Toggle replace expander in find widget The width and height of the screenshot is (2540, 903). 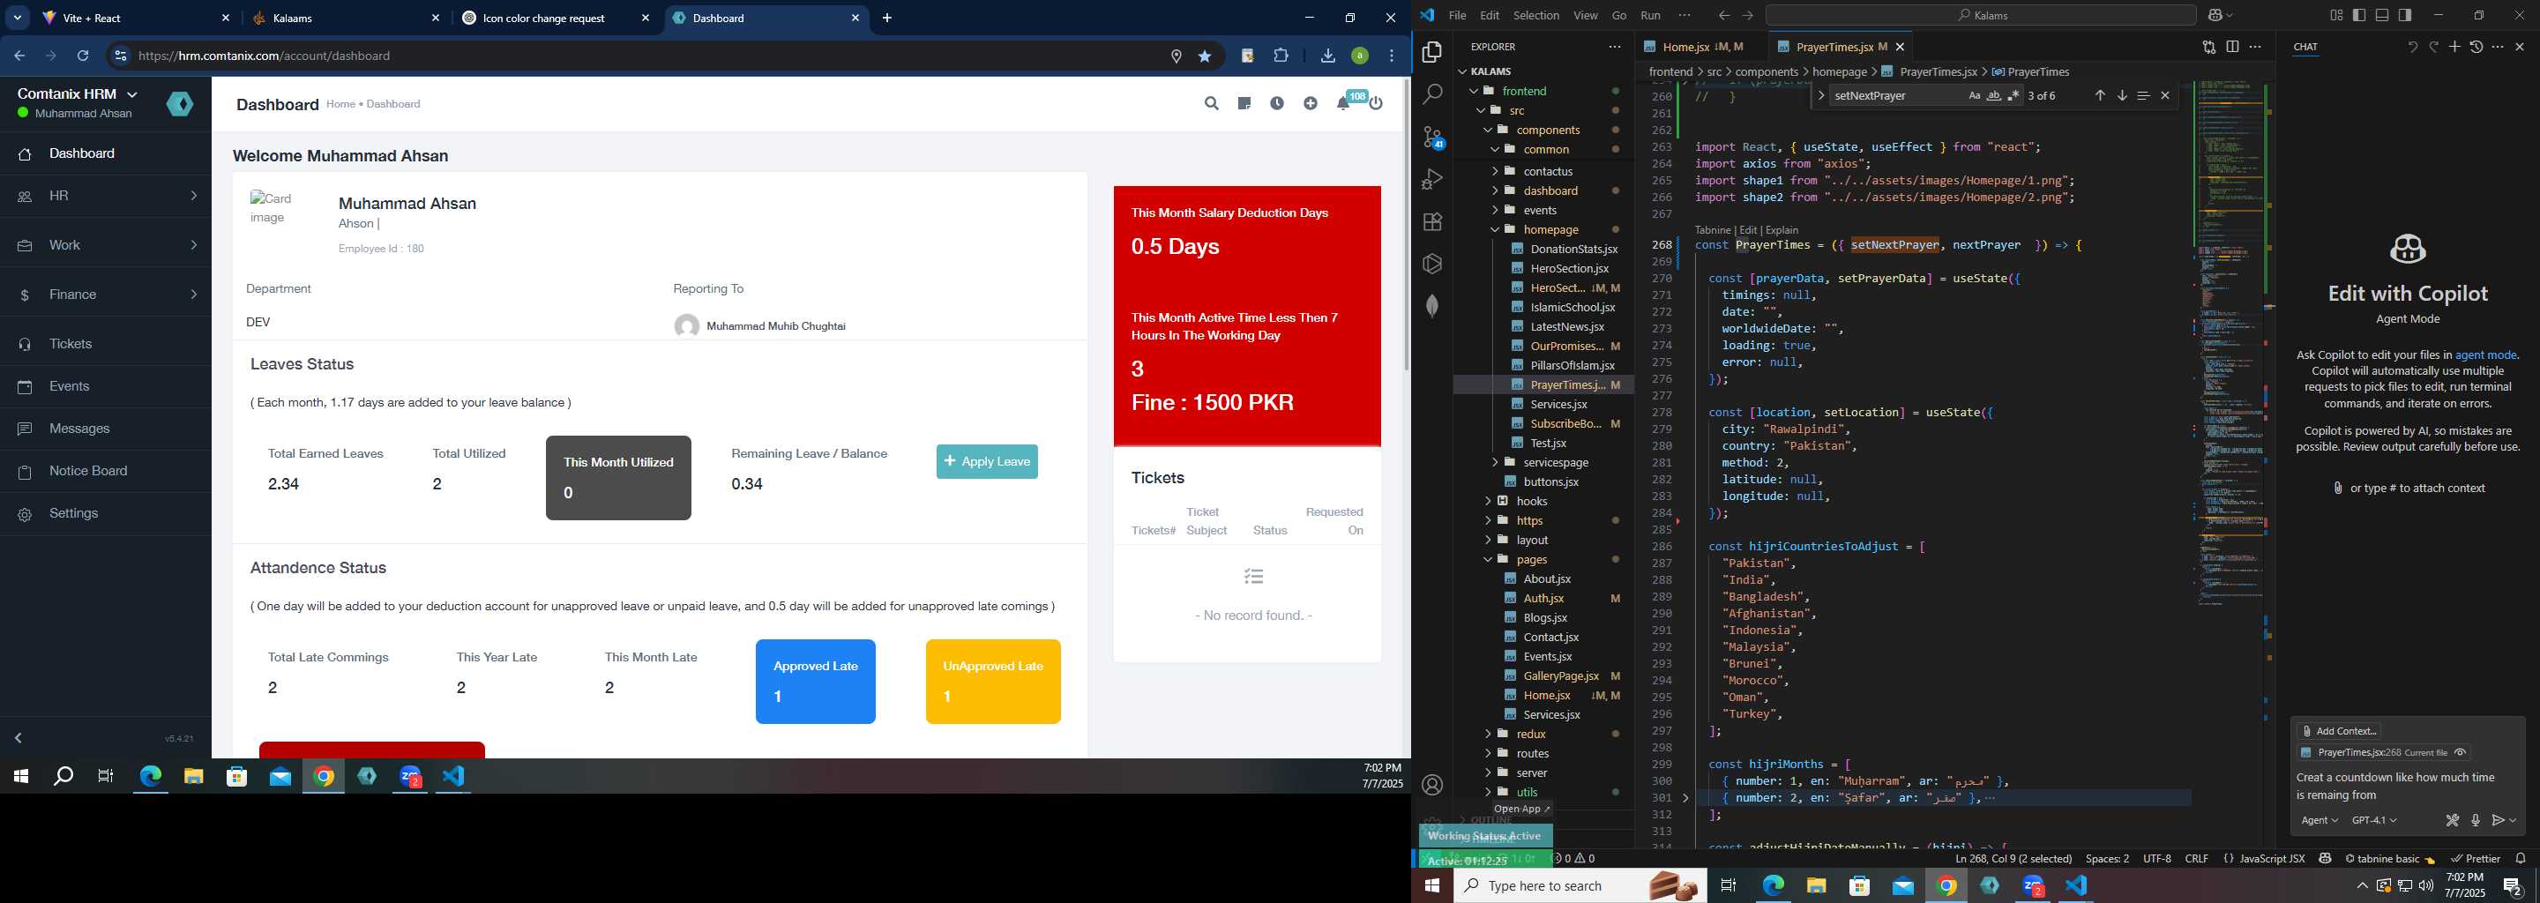coord(1821,95)
